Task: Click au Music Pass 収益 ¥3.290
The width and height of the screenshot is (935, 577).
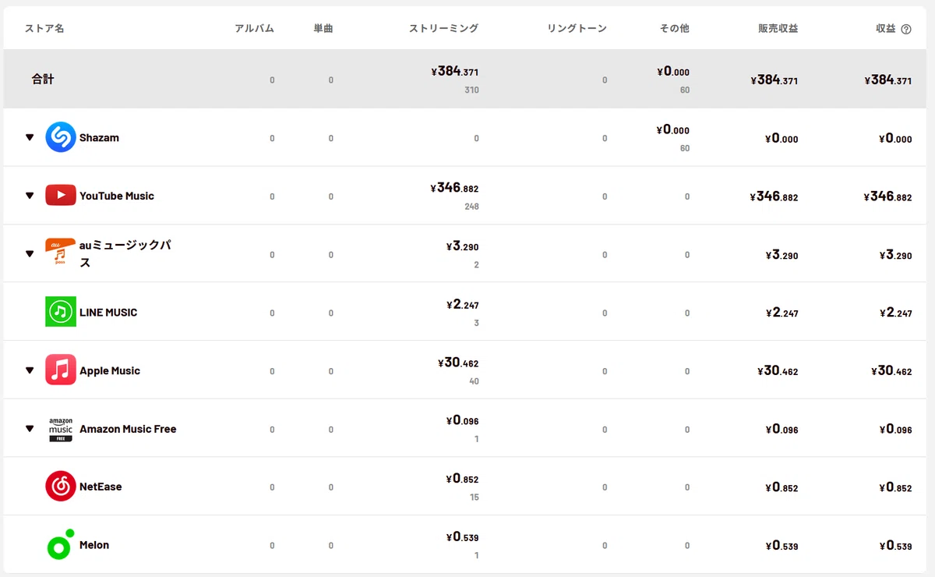Action: (x=896, y=255)
